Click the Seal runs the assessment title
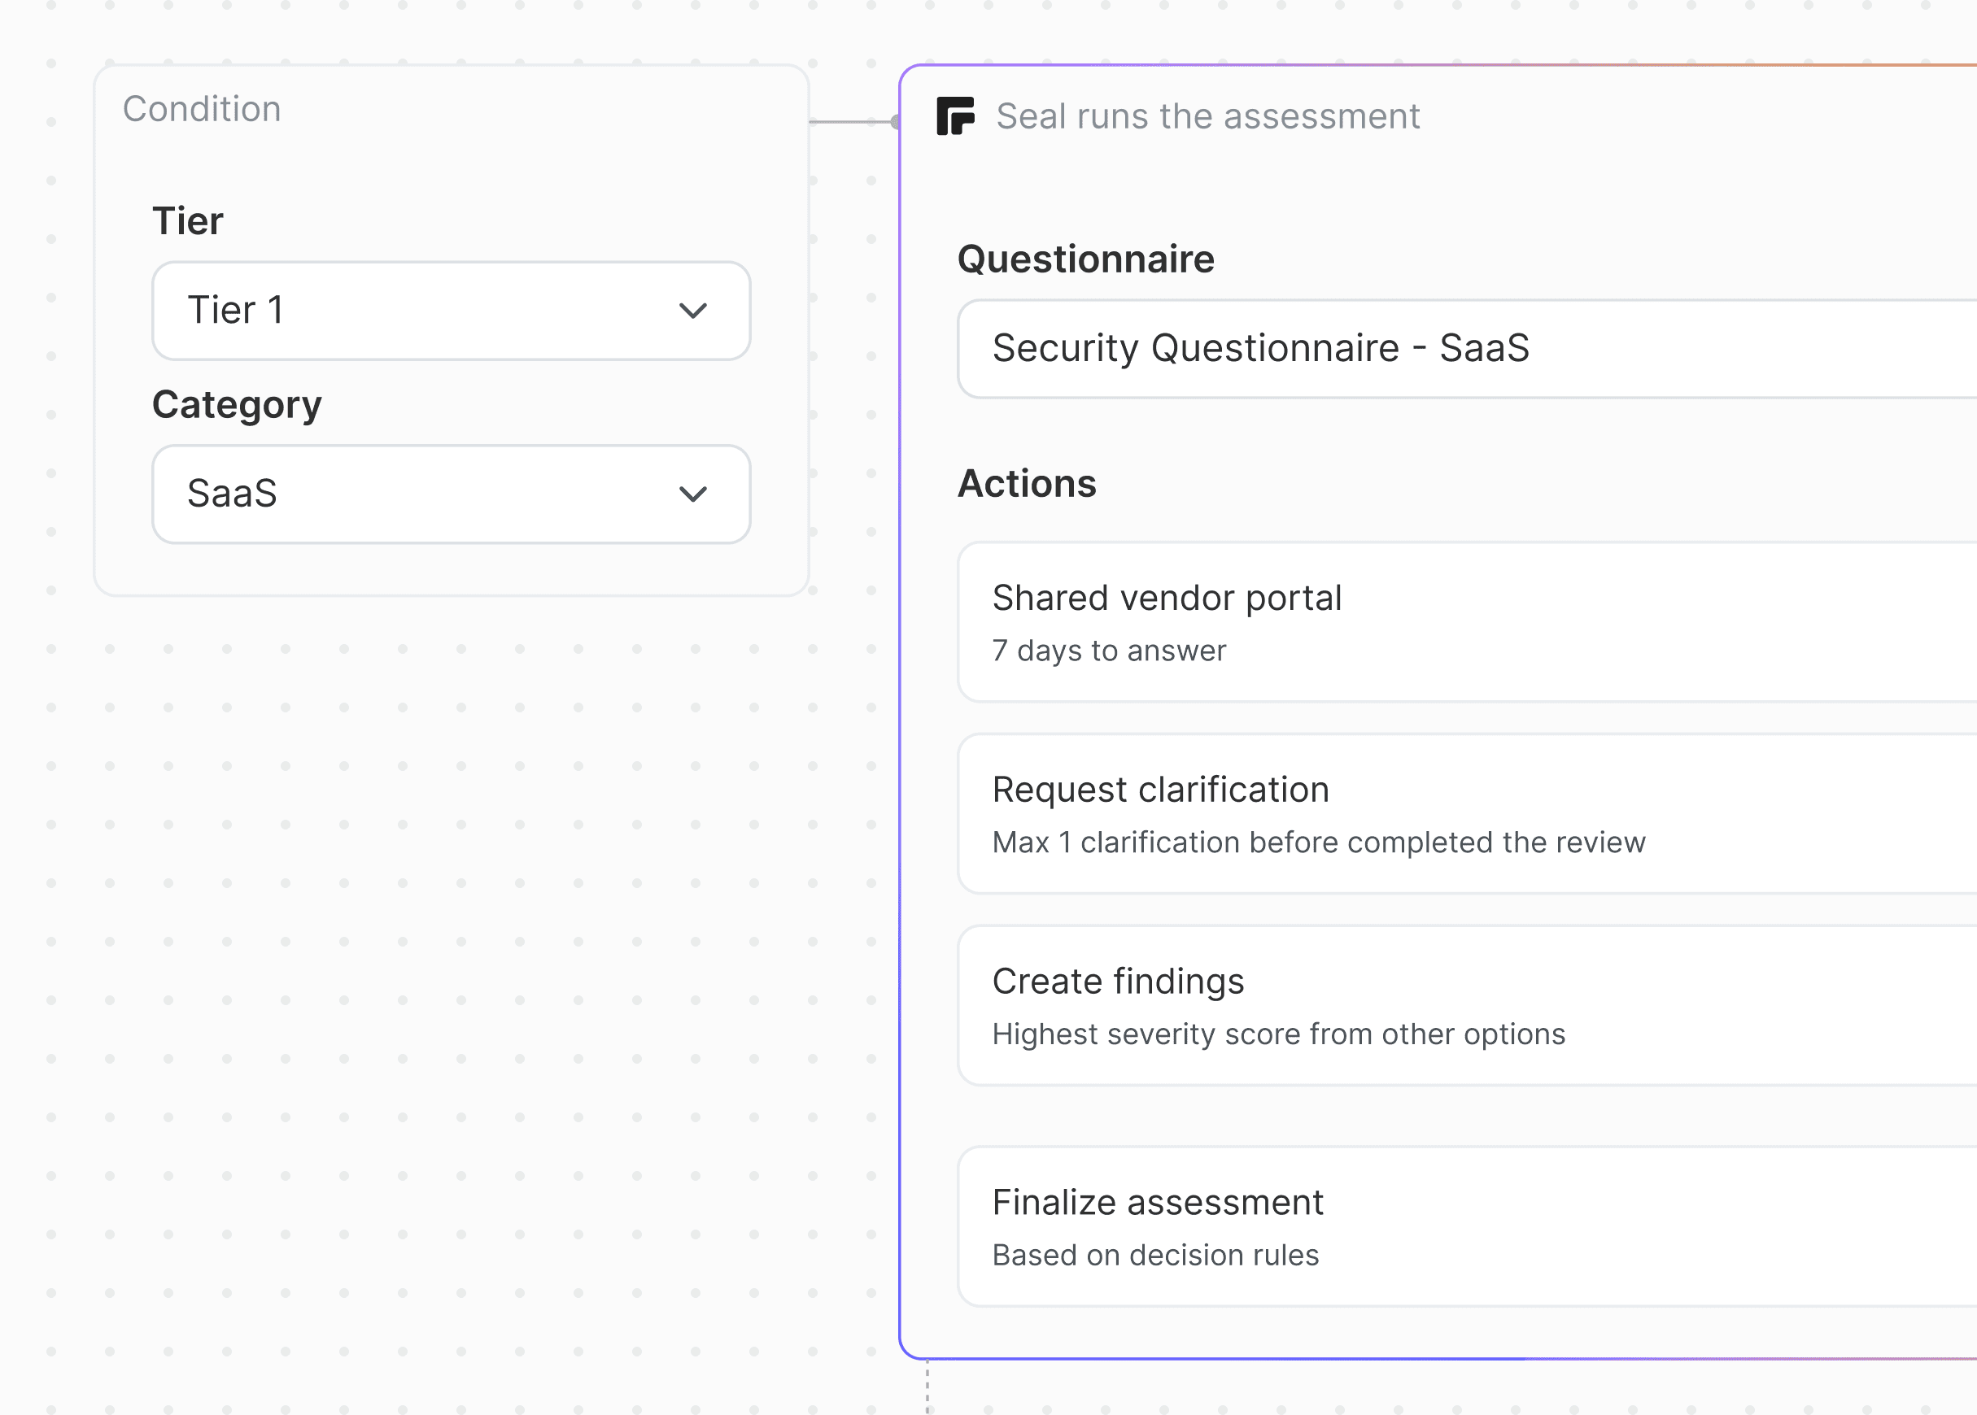1977x1415 pixels. click(1207, 115)
